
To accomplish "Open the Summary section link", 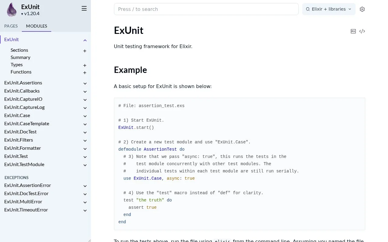I will 20,57.
